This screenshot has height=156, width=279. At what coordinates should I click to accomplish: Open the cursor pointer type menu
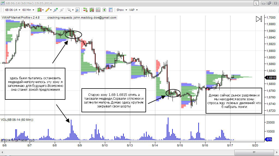pyautogui.click(x=71, y=10)
